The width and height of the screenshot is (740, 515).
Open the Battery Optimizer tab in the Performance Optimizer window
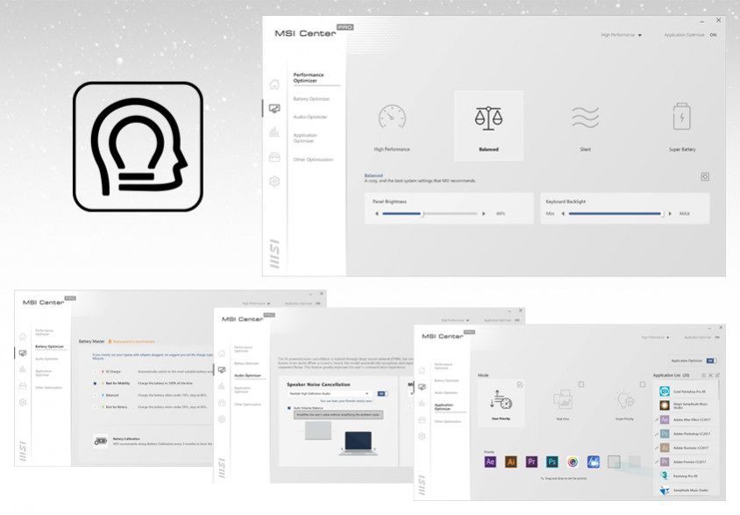(311, 99)
